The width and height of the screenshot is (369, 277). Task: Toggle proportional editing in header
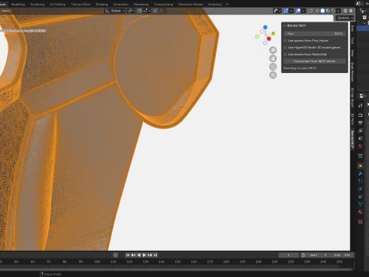coord(155,11)
